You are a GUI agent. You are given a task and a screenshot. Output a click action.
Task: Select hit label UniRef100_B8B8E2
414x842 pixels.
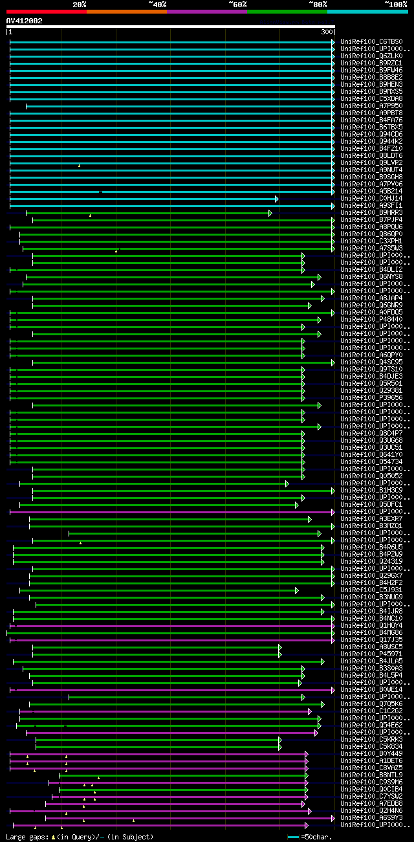(x=371, y=78)
